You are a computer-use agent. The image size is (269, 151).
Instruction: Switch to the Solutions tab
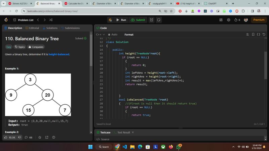[x=50, y=28]
